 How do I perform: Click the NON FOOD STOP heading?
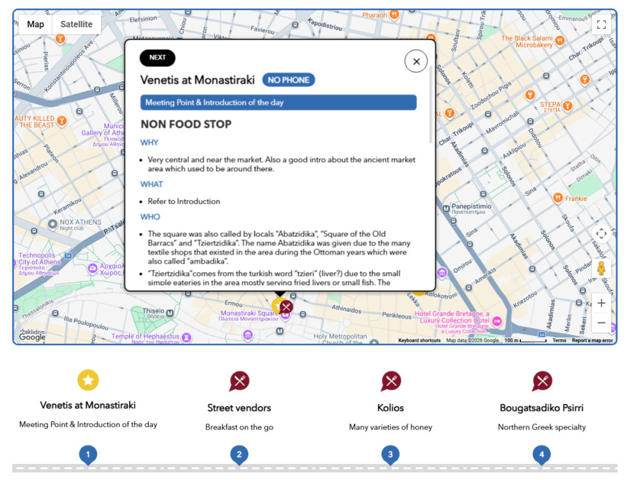point(186,125)
